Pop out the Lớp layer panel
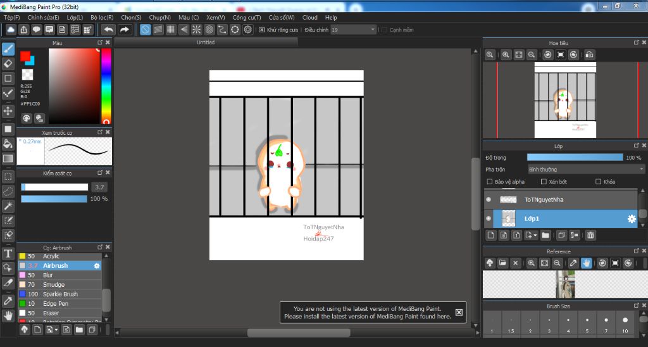Screen dimensions: 648x347 click(x=636, y=146)
